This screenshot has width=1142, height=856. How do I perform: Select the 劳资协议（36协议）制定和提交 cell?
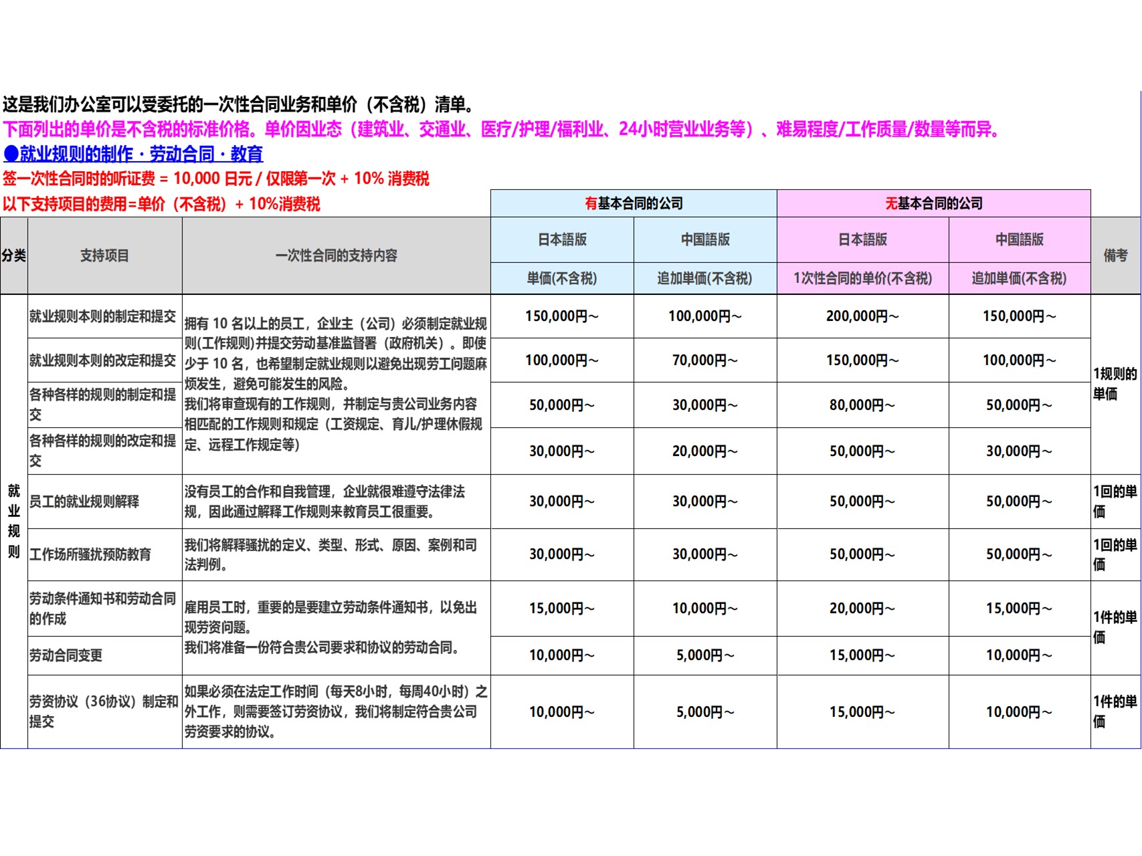point(103,712)
